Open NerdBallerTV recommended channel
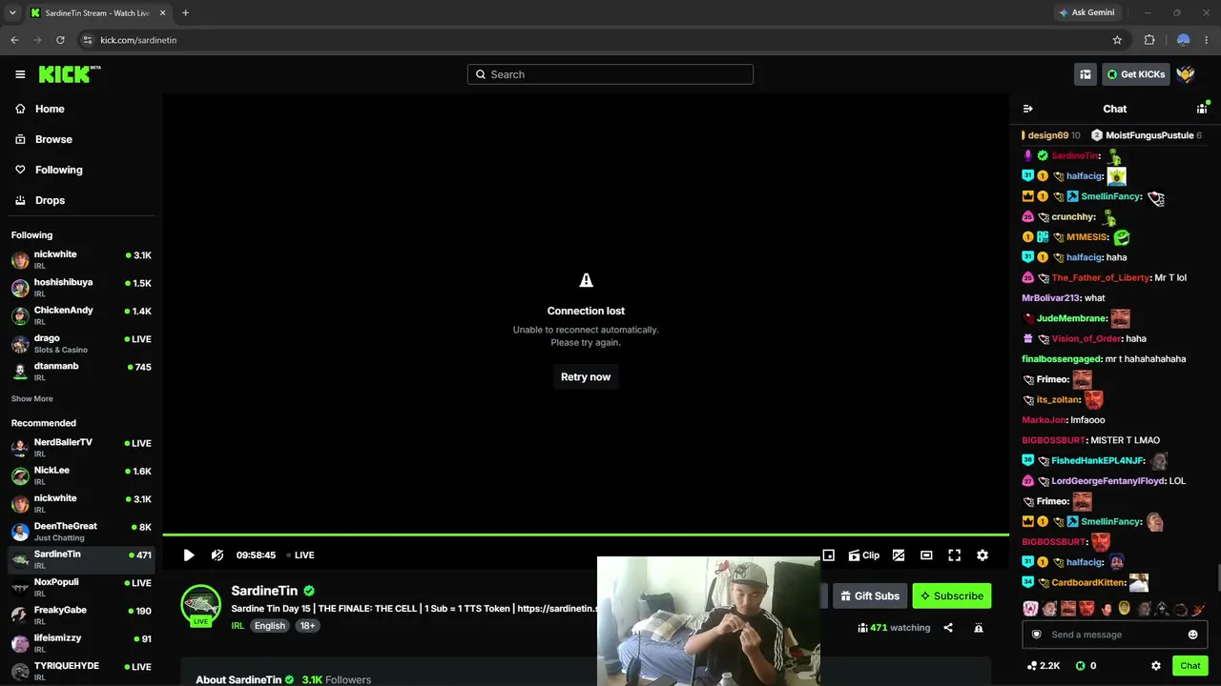 [x=80, y=448]
